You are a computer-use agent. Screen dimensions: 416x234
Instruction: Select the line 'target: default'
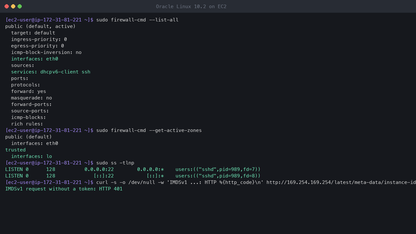click(x=33, y=33)
